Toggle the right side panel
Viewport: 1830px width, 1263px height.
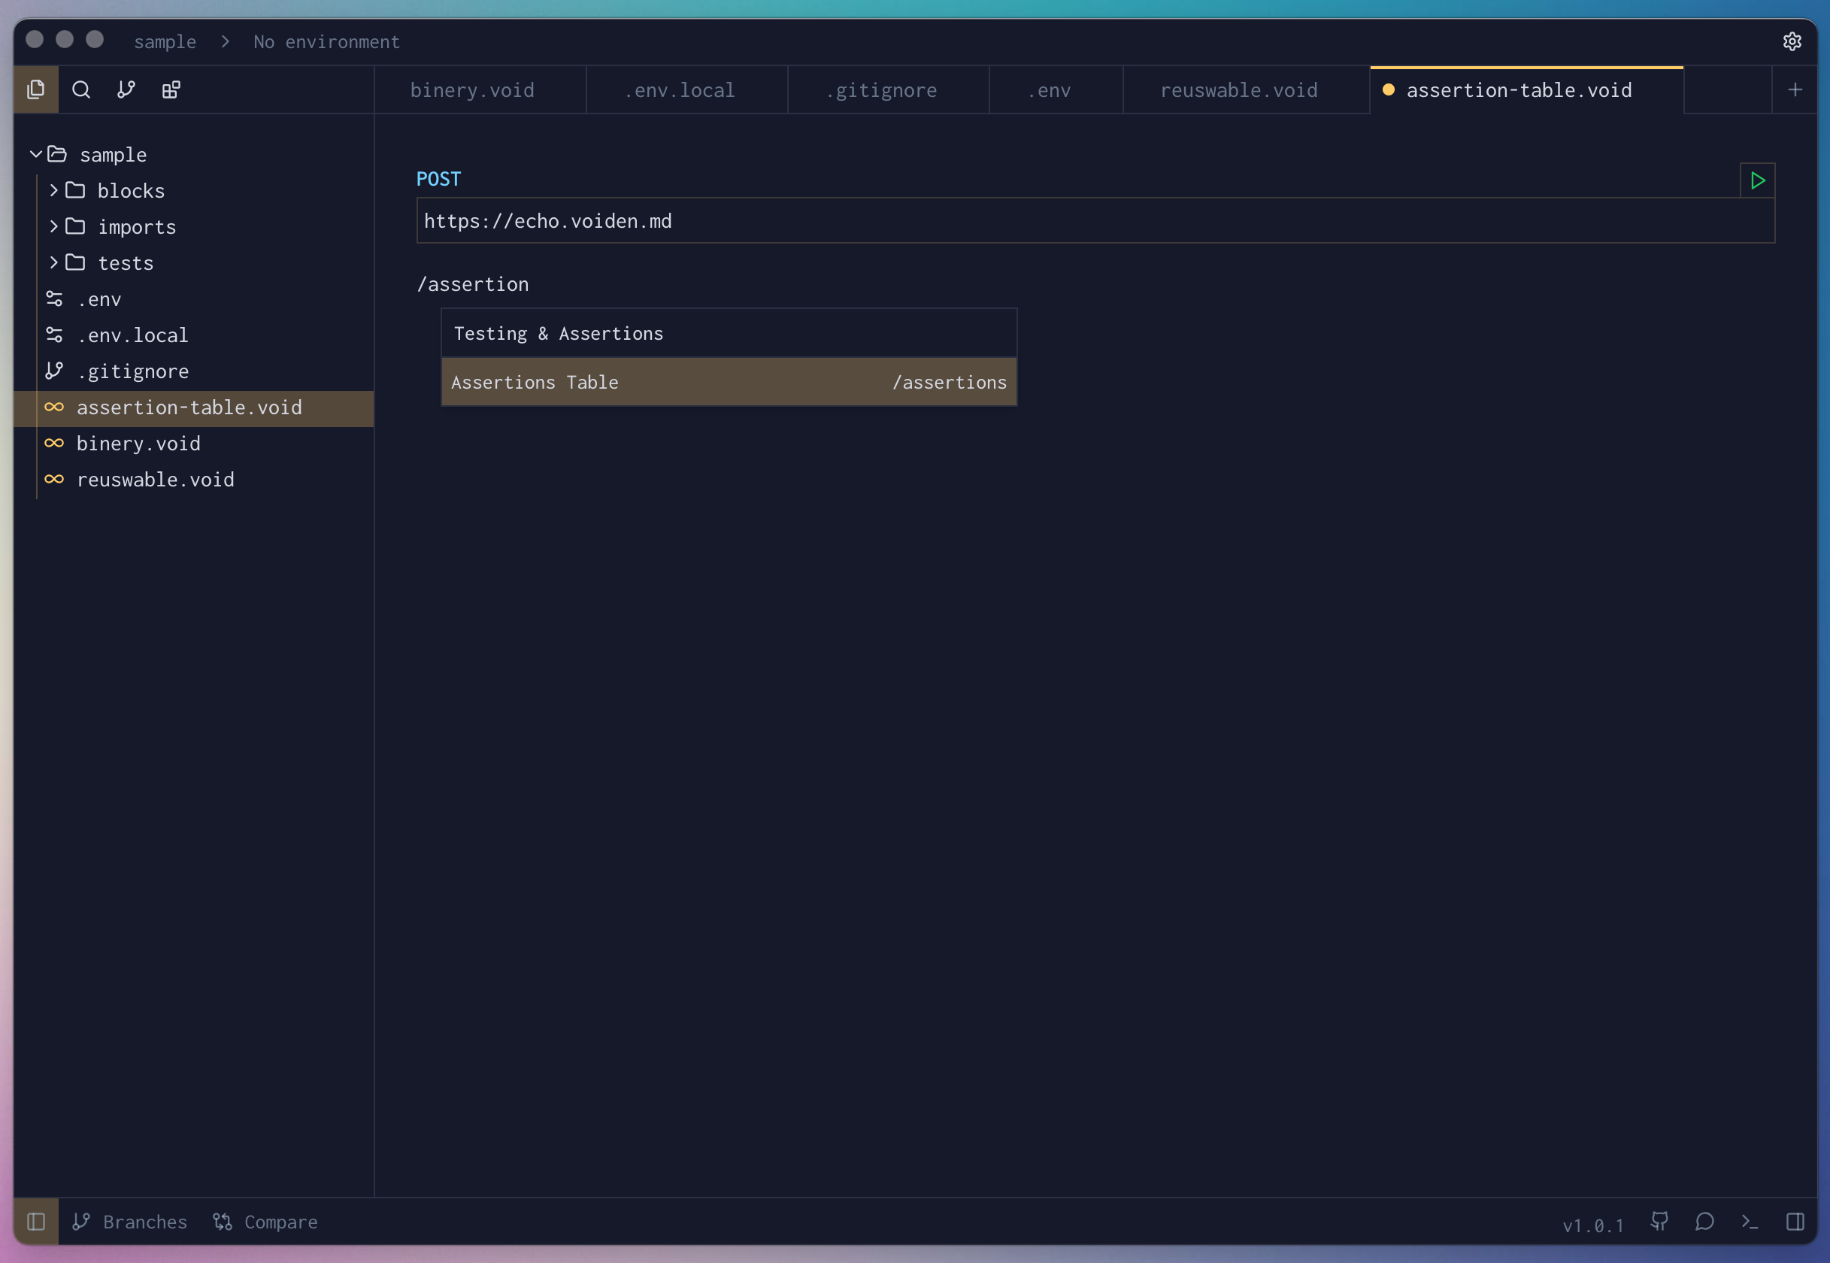click(x=1795, y=1221)
